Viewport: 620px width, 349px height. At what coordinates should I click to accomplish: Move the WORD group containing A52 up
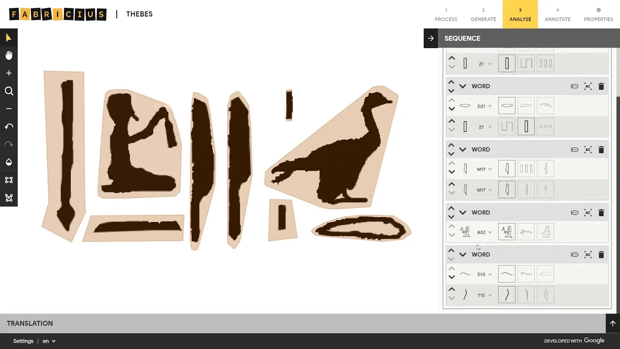(451, 209)
